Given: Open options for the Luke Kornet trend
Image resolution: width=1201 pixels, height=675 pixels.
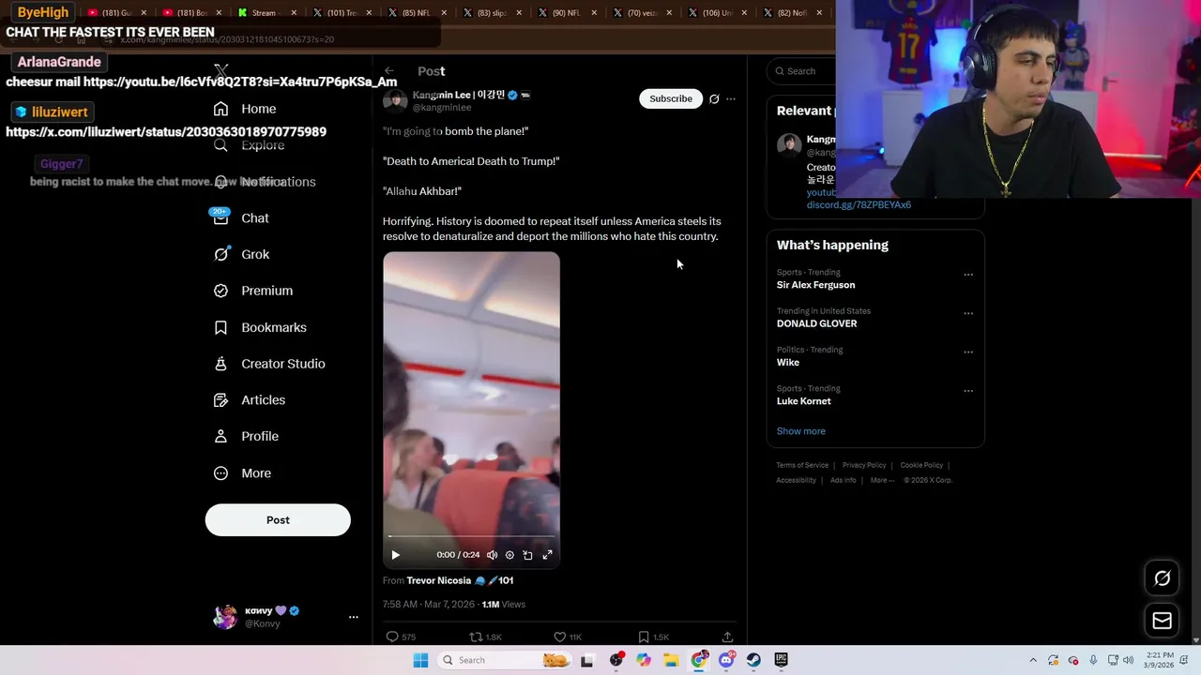Looking at the screenshot, I should 968,391.
